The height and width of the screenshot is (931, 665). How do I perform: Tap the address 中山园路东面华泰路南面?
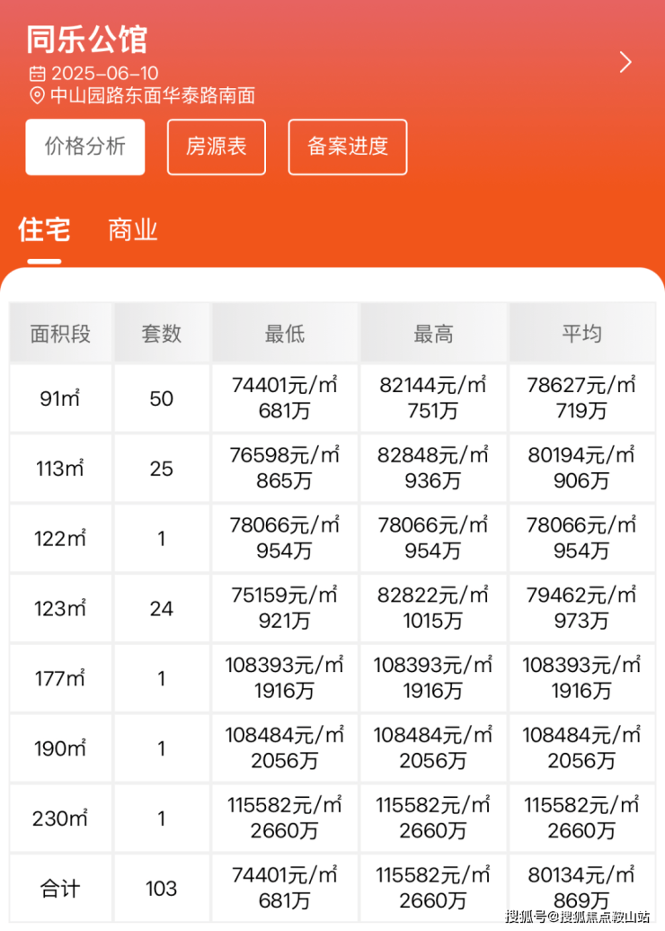coord(153,96)
